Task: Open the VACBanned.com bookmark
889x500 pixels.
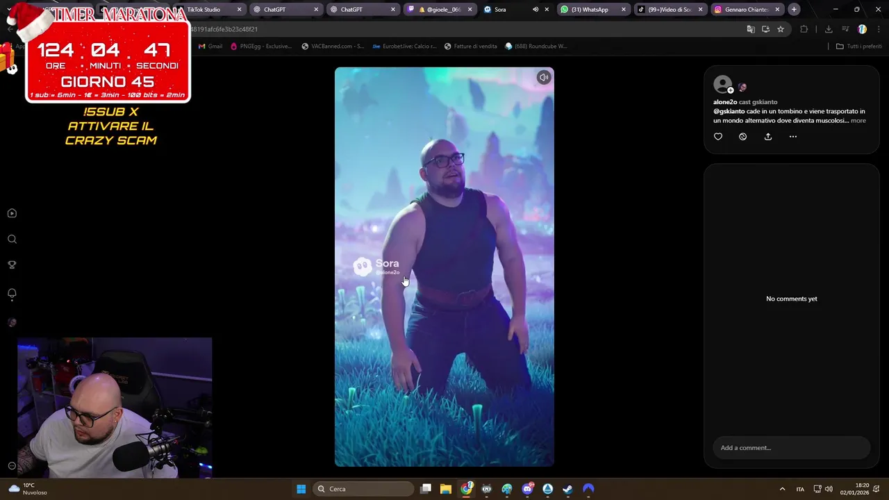Action: 333,47
